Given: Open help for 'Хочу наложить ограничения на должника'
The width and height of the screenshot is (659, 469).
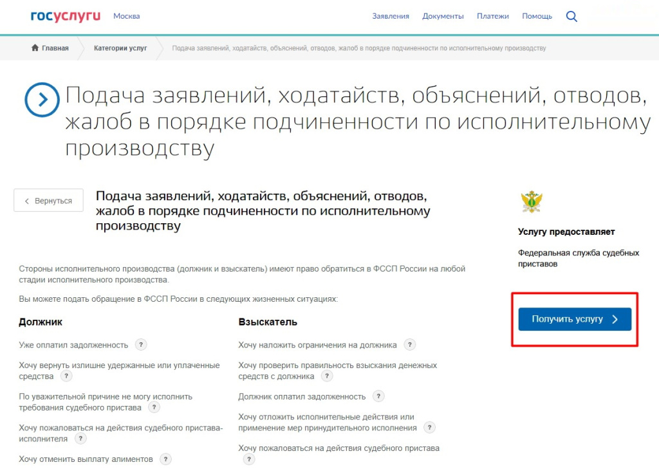Looking at the screenshot, I should [x=410, y=345].
